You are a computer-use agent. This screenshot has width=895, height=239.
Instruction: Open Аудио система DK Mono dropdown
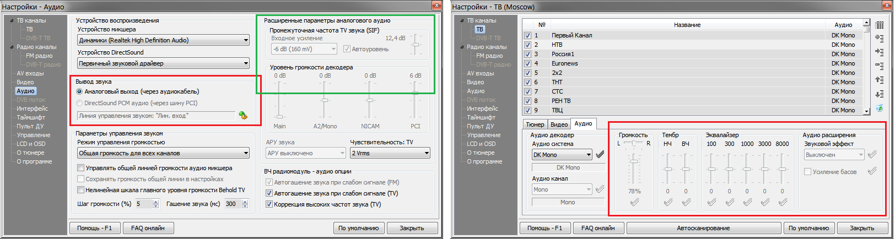coord(589,155)
